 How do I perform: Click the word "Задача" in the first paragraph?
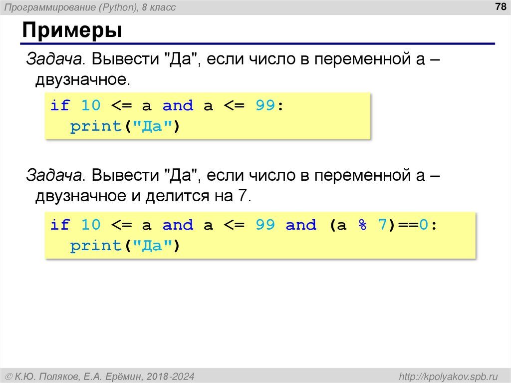pyautogui.click(x=55, y=59)
